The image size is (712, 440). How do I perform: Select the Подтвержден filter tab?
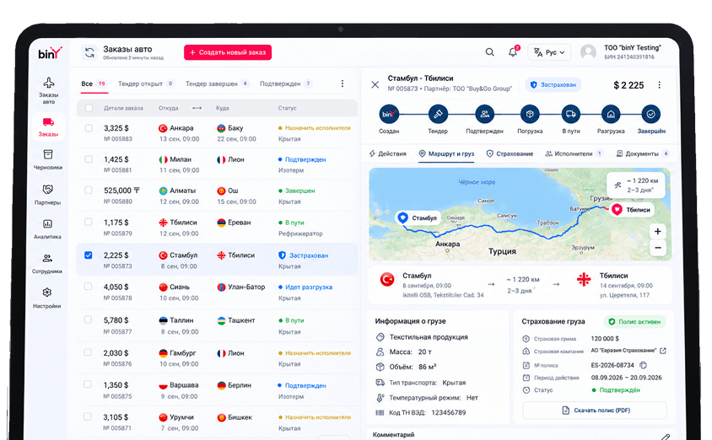point(286,84)
